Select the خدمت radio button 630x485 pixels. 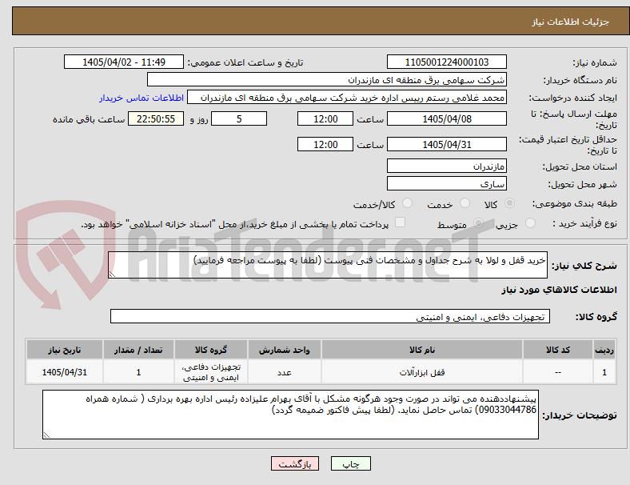(x=465, y=203)
